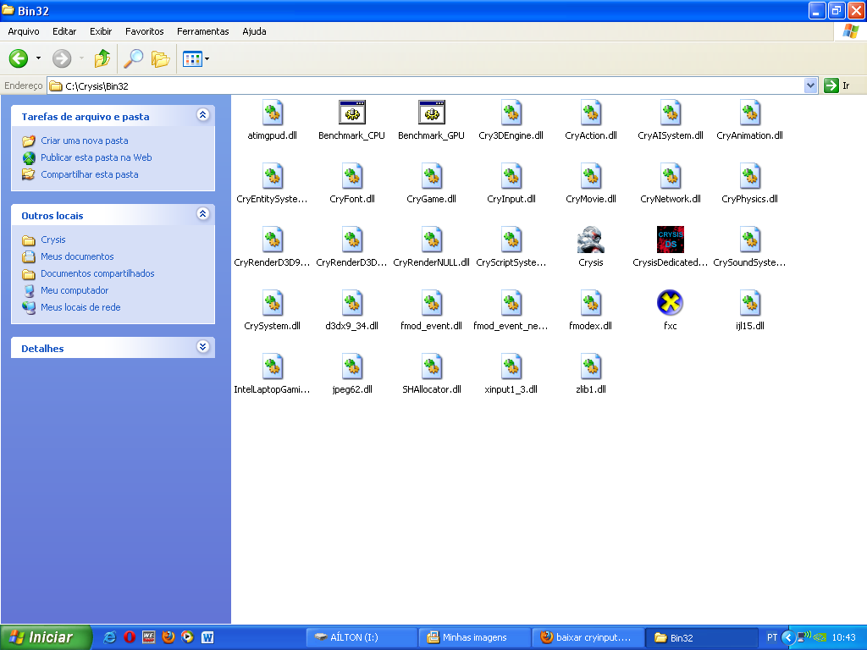This screenshot has height=650, width=867.
Task: Expand the Detalhes panel
Action: [202, 348]
